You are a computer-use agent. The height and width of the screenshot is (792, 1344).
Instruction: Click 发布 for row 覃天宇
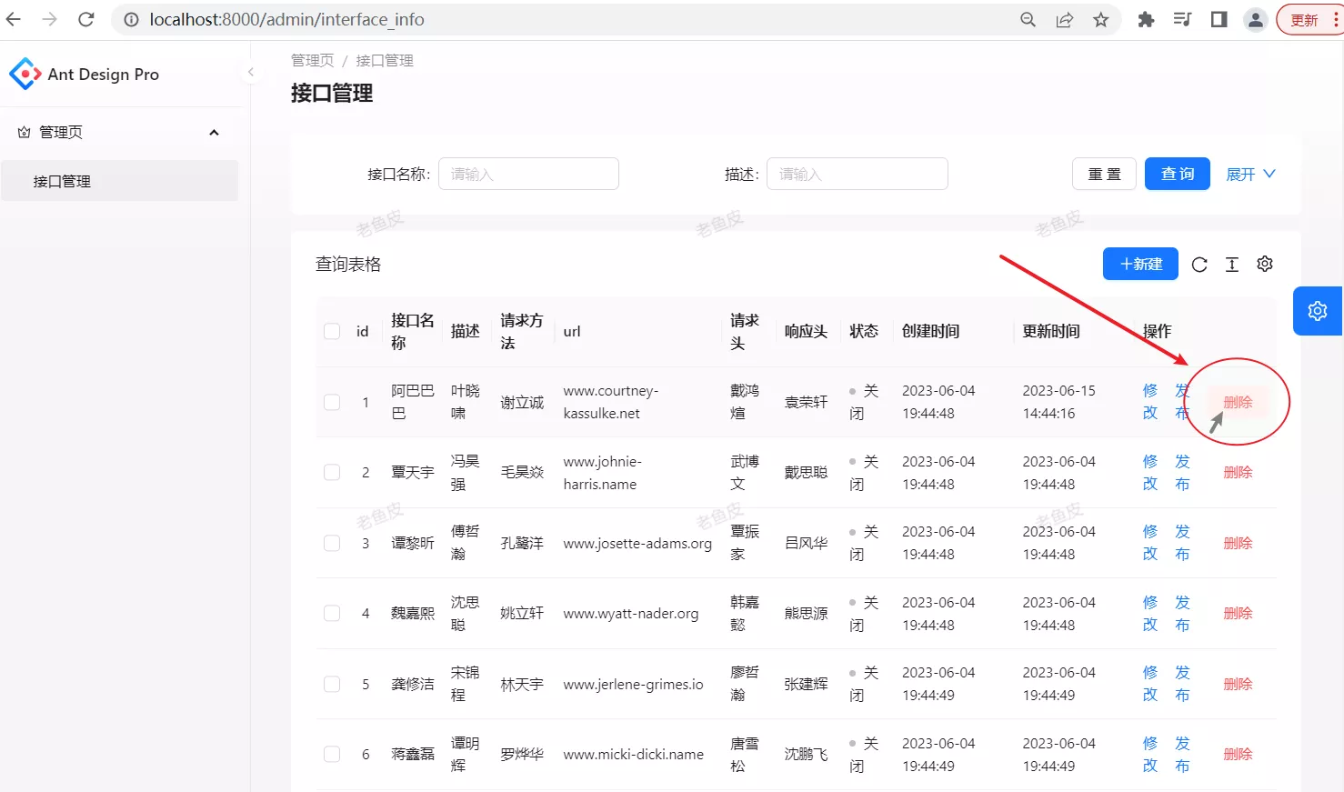[x=1182, y=472]
